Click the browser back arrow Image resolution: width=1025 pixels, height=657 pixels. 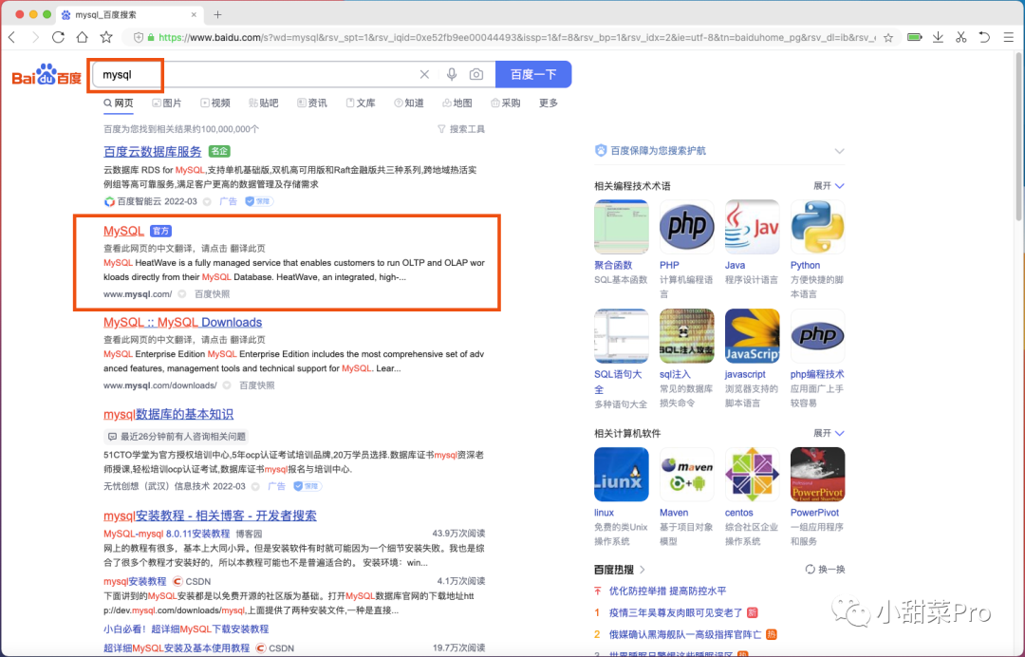coord(11,37)
